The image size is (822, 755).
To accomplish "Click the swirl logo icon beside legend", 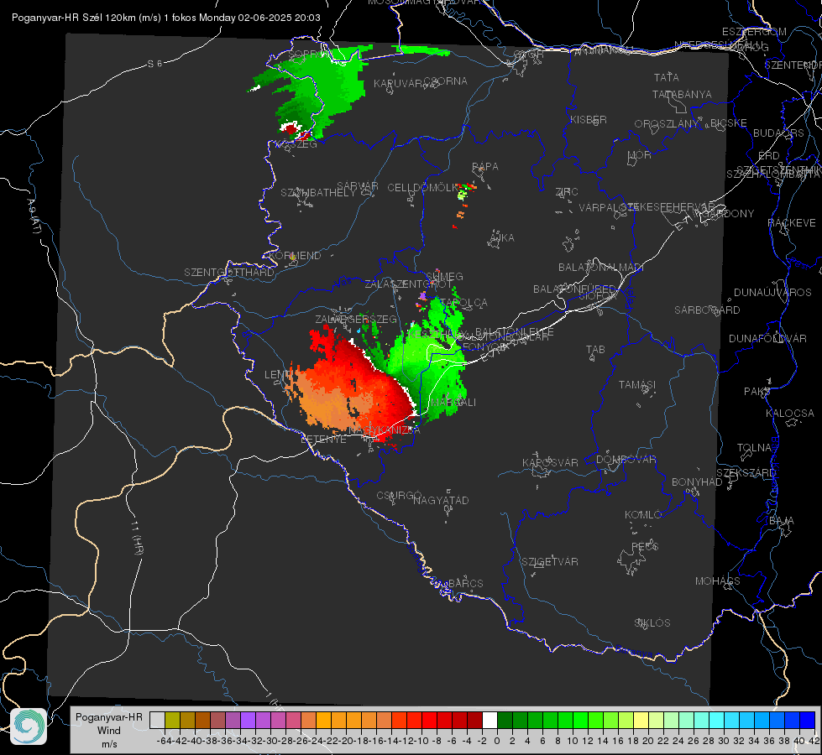I will tap(29, 726).
